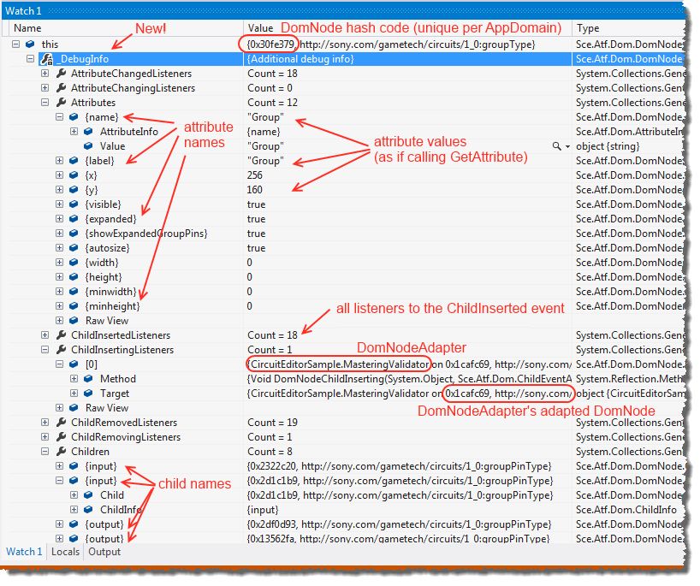This screenshot has height=586, width=700.
Task: Click the _DebugInfo property icon
Action: click(x=47, y=58)
